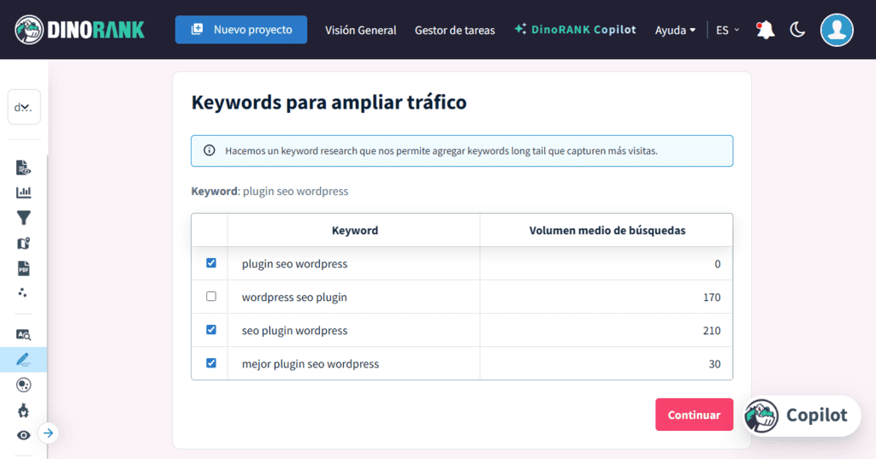The height and width of the screenshot is (459, 876).
Task: Check the wordpress seo plugin keyword
Action: [x=211, y=297]
